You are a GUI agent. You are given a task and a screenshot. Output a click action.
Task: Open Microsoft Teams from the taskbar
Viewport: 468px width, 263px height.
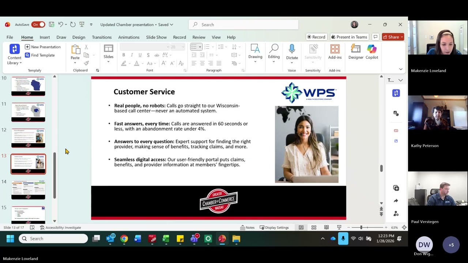pos(194,239)
